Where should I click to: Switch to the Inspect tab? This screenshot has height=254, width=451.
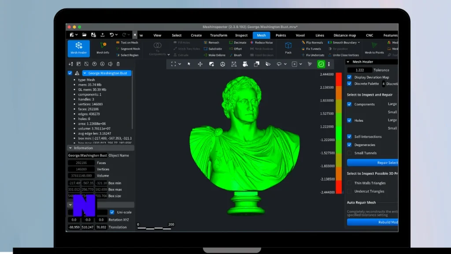coord(241,35)
